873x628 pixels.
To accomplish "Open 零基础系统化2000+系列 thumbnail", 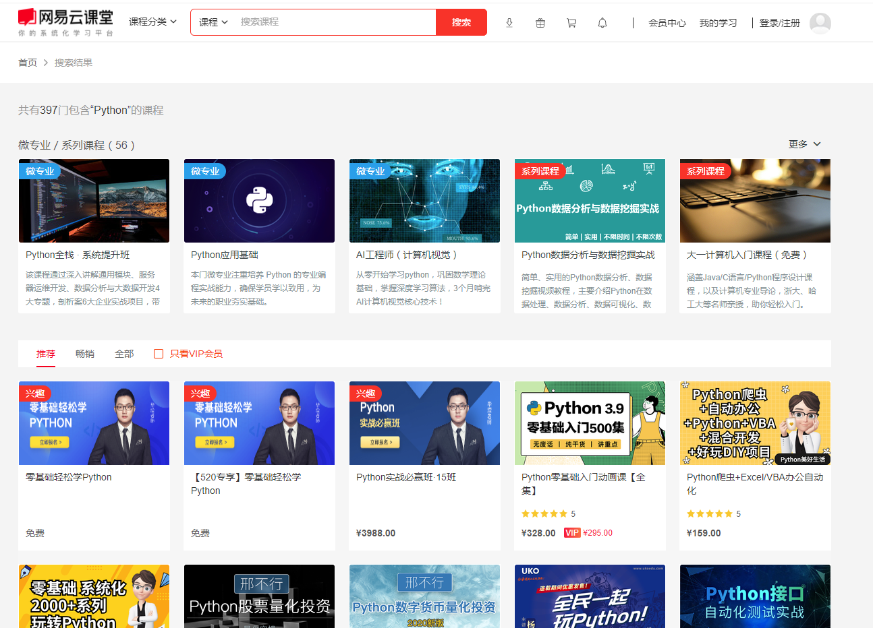I will coord(94,596).
